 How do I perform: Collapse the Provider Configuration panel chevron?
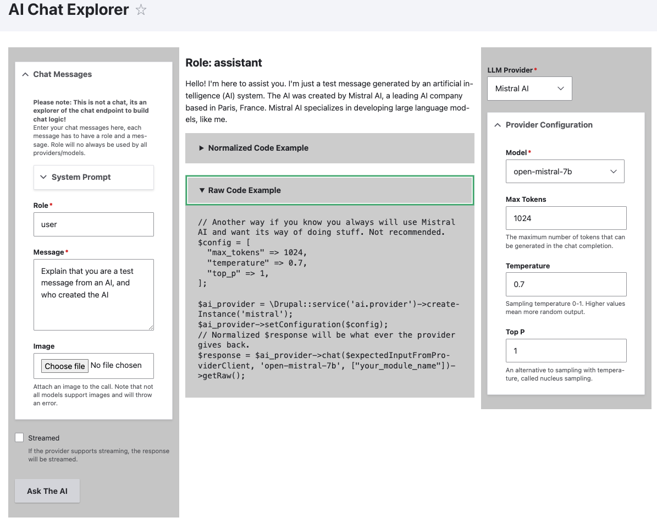tap(498, 125)
